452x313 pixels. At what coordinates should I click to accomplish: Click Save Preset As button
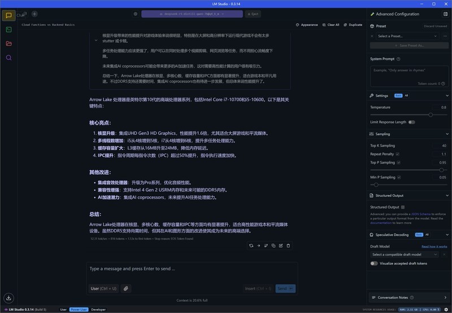coord(409,46)
